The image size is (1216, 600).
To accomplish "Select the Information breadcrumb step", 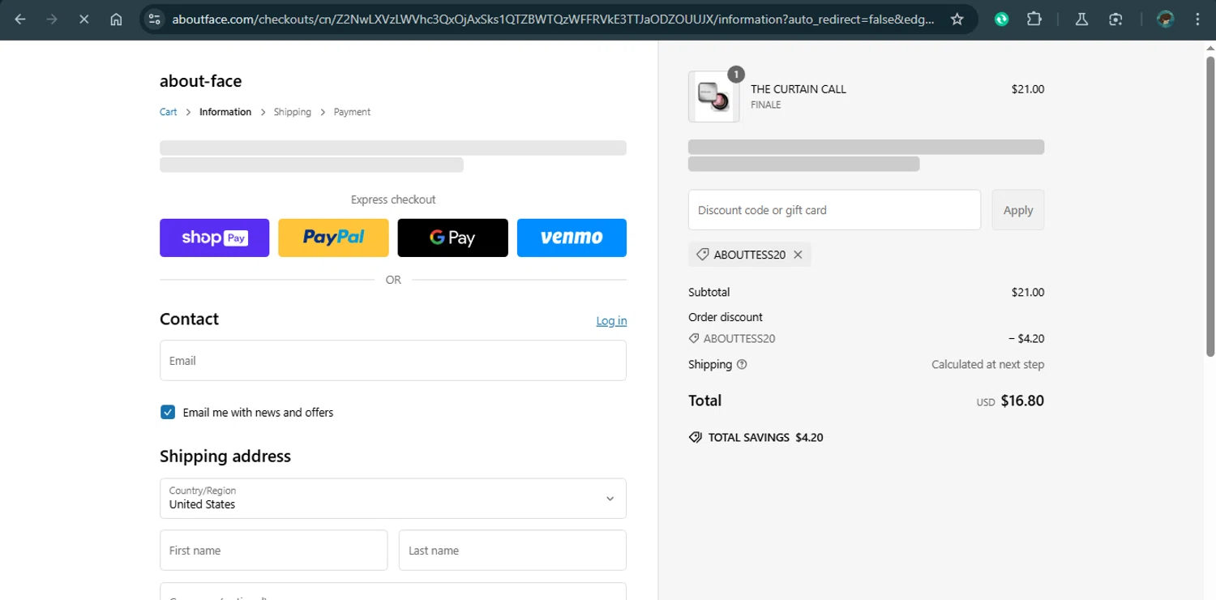I will [225, 112].
